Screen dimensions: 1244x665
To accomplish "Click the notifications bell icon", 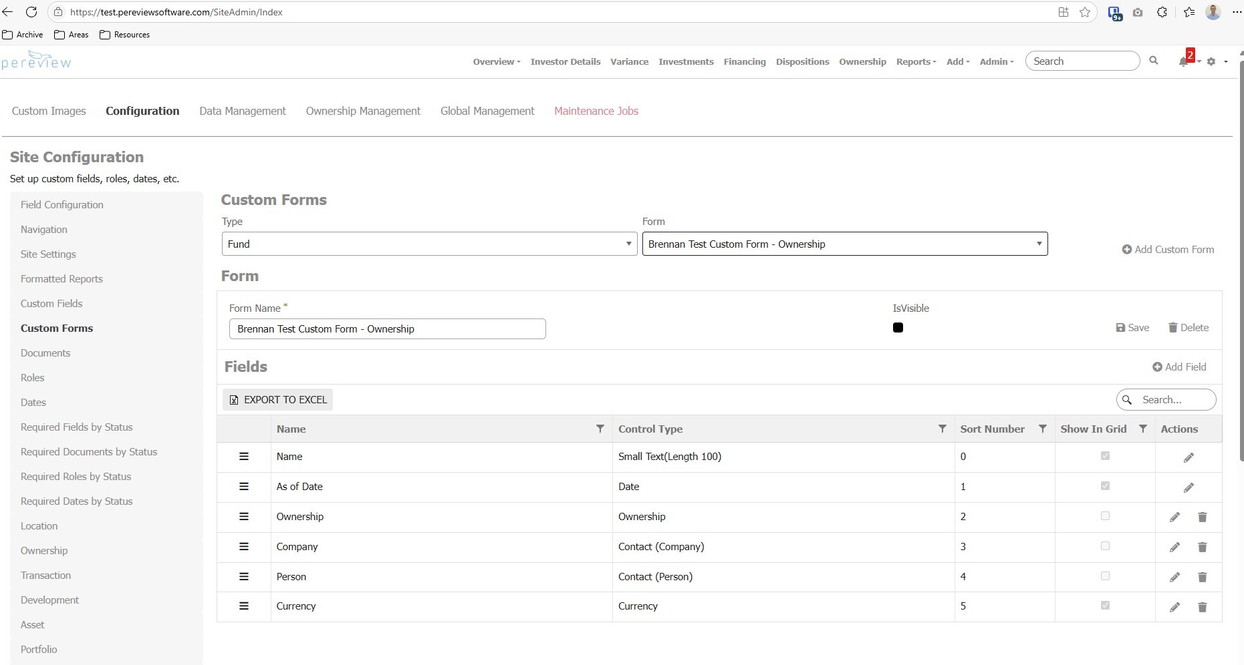I will (x=1183, y=61).
